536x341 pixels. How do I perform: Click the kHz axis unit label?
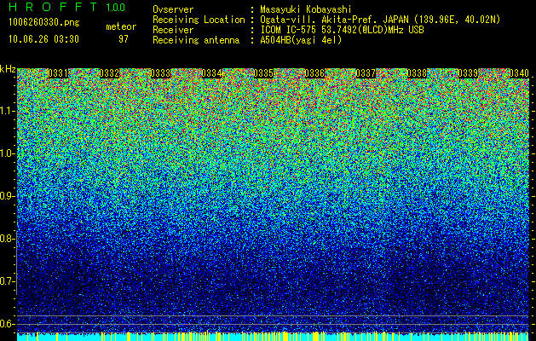(x=8, y=69)
